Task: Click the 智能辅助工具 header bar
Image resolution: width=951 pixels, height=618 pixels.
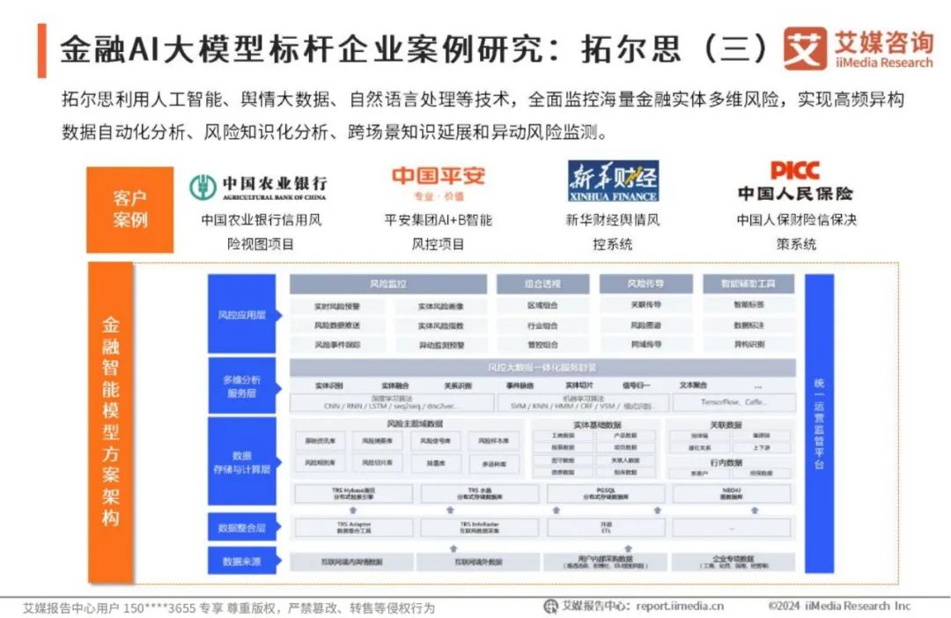Action: (748, 283)
